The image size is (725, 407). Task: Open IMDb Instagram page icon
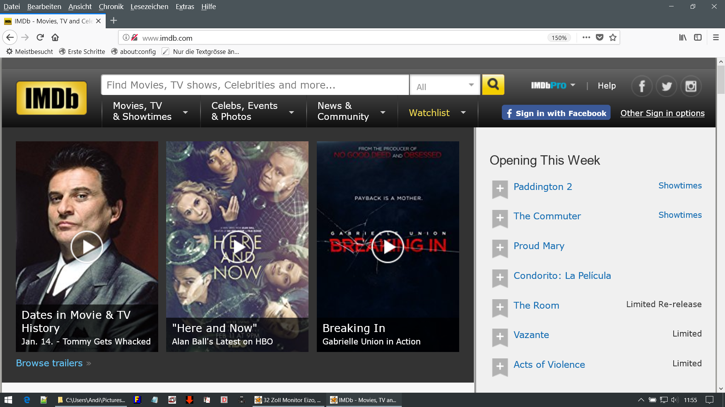691,86
